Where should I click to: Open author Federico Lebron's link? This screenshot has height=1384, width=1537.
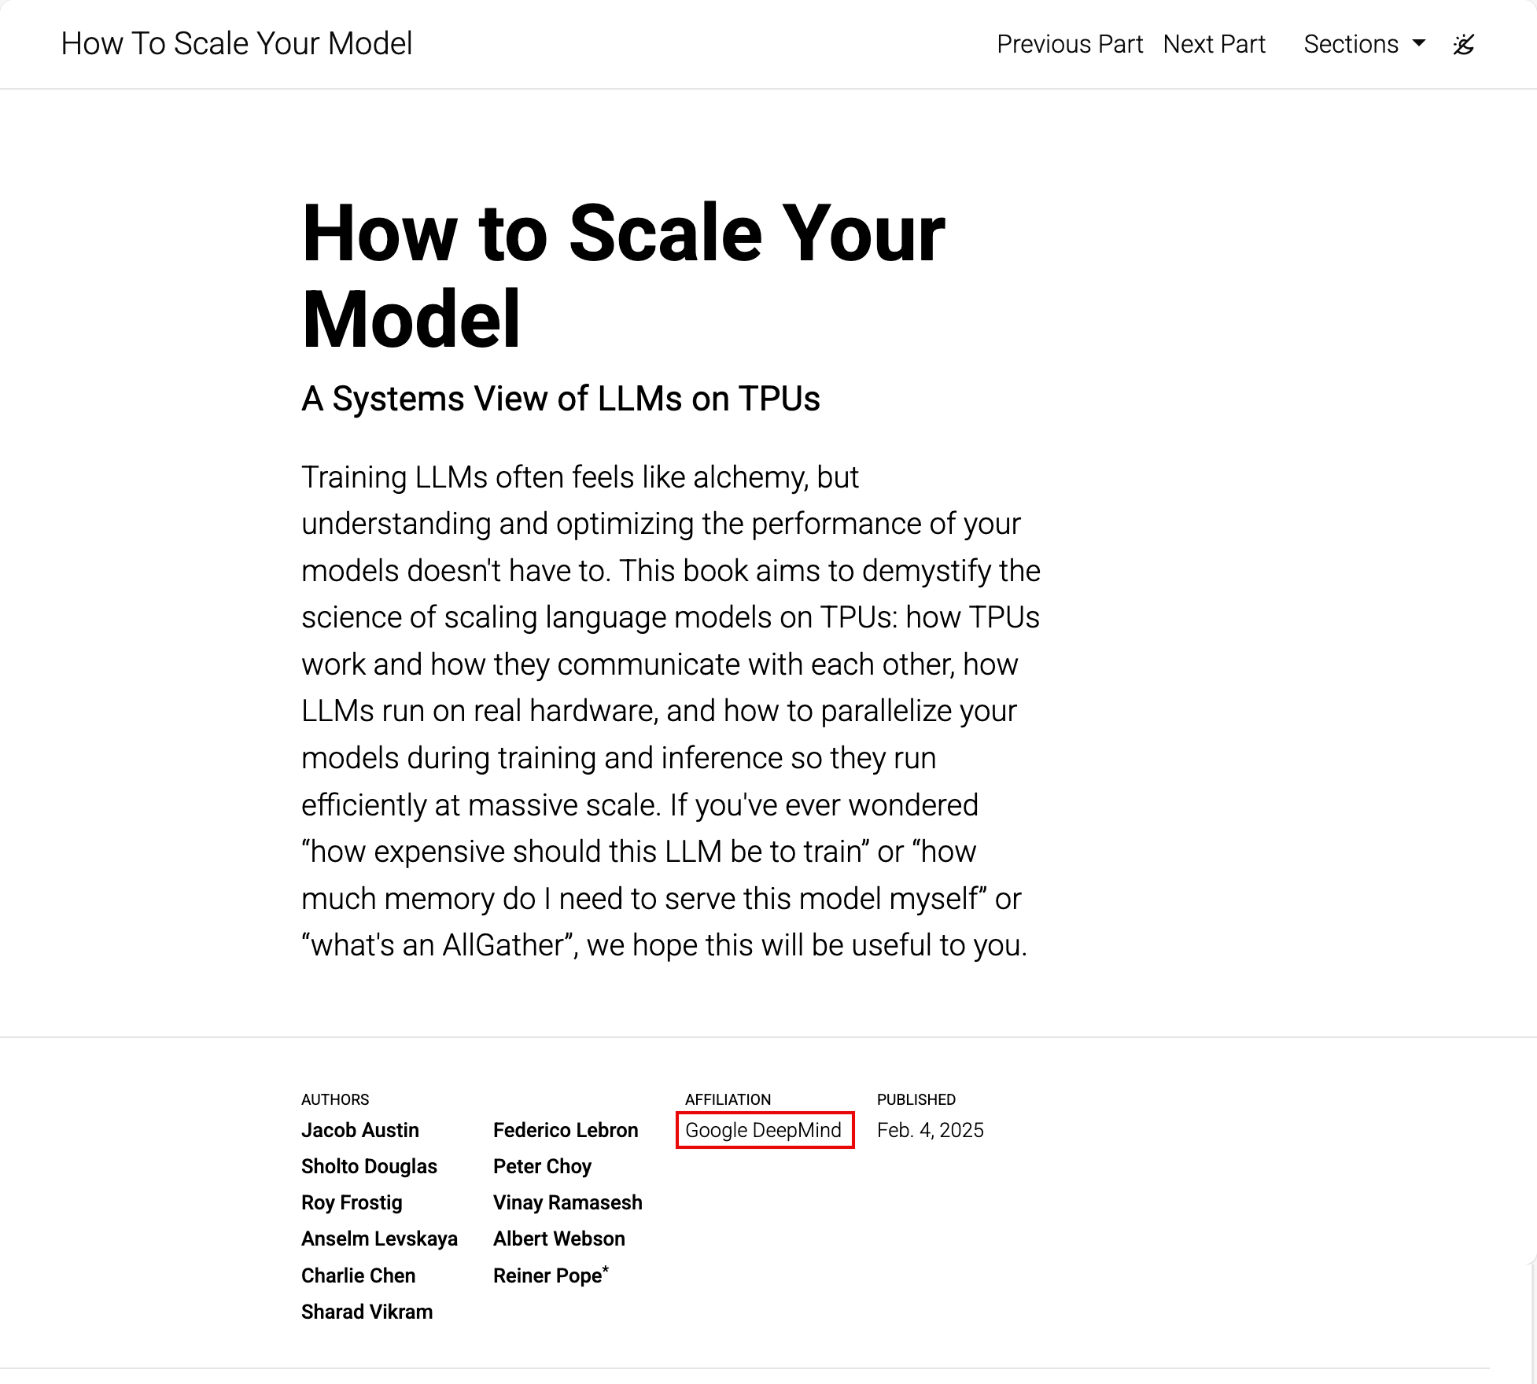click(x=566, y=1130)
